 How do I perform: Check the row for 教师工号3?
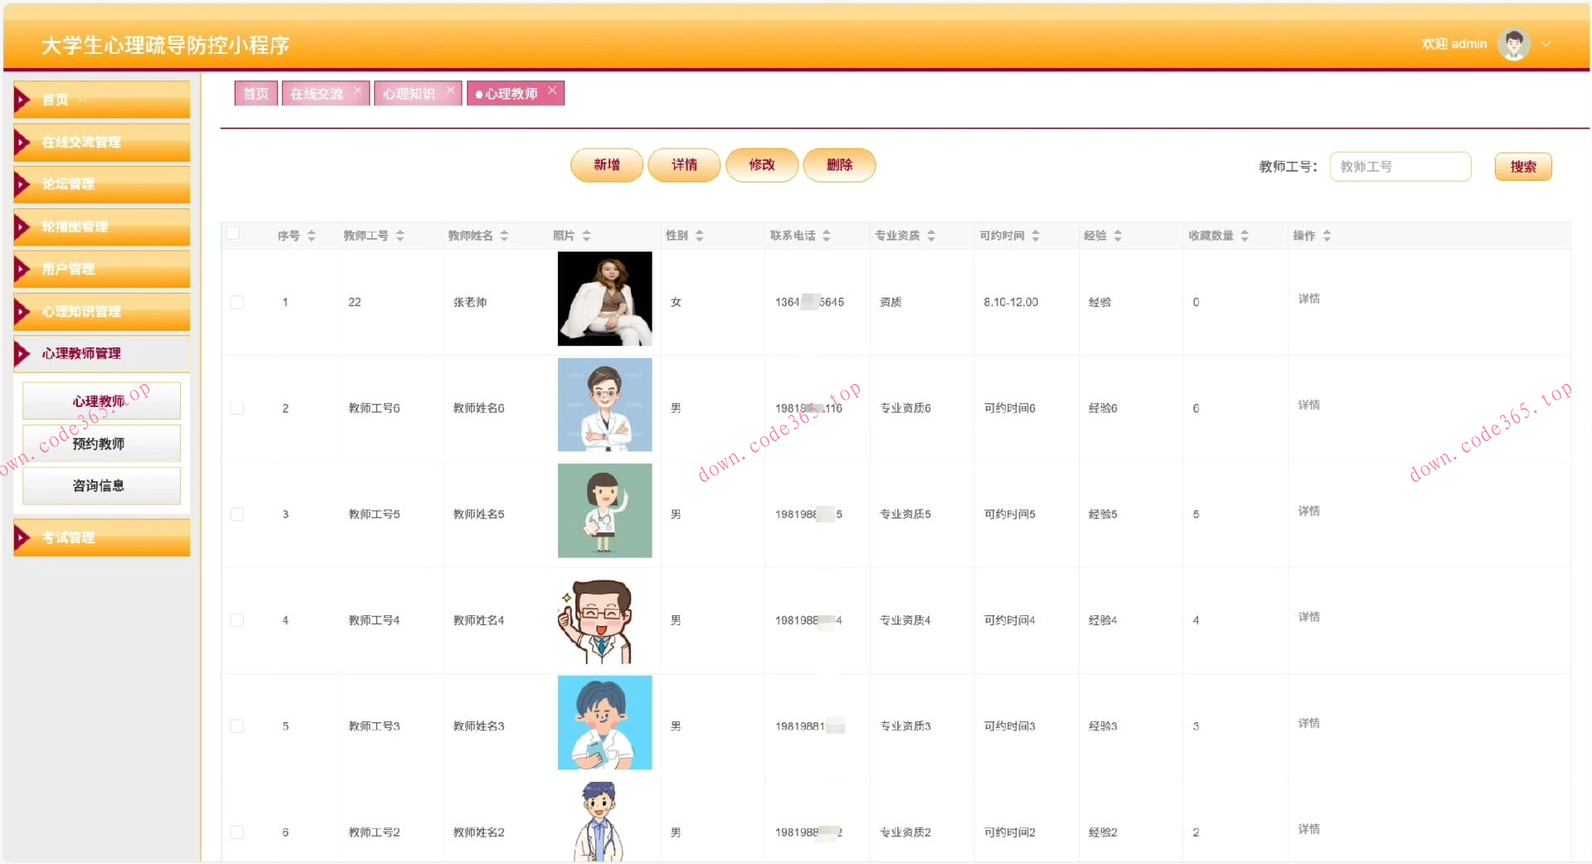click(x=237, y=726)
